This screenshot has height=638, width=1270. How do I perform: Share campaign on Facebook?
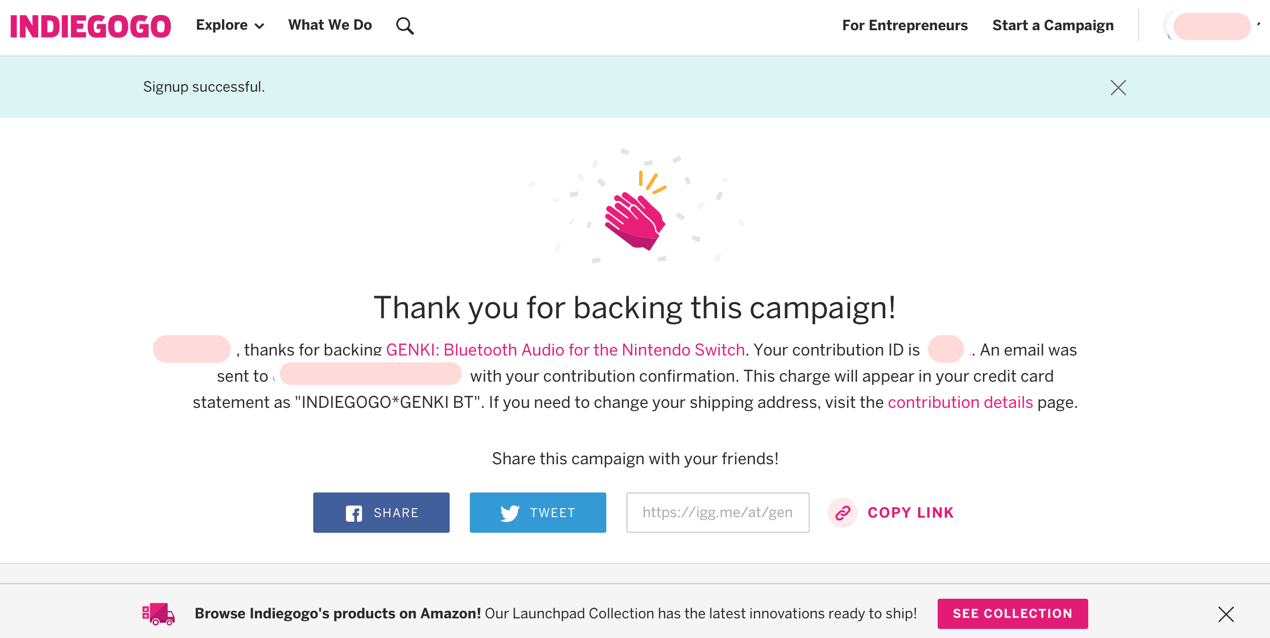[381, 513]
